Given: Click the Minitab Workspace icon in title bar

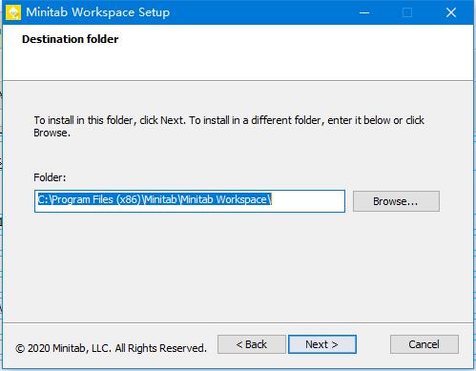Looking at the screenshot, I should pos(13,12).
